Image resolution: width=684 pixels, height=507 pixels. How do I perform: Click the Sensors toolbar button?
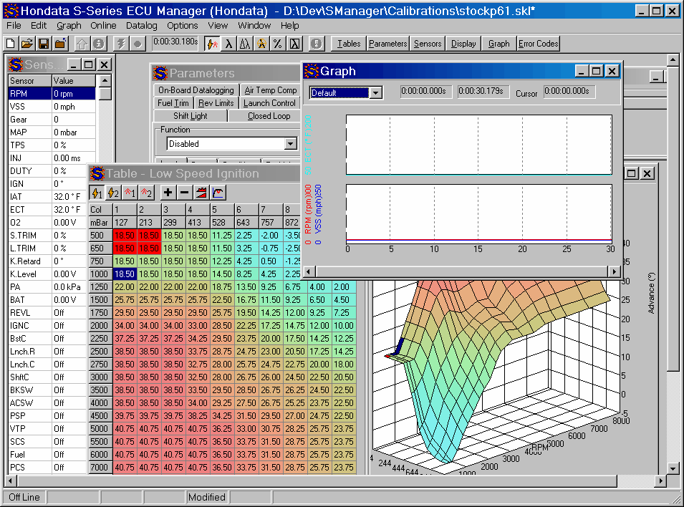[x=428, y=44]
